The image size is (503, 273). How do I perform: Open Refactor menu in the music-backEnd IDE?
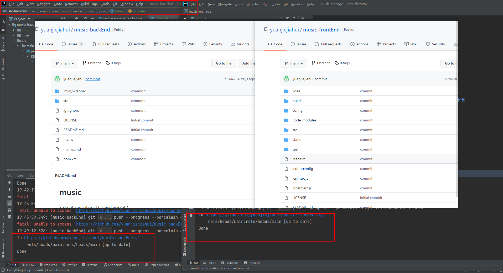71,4
